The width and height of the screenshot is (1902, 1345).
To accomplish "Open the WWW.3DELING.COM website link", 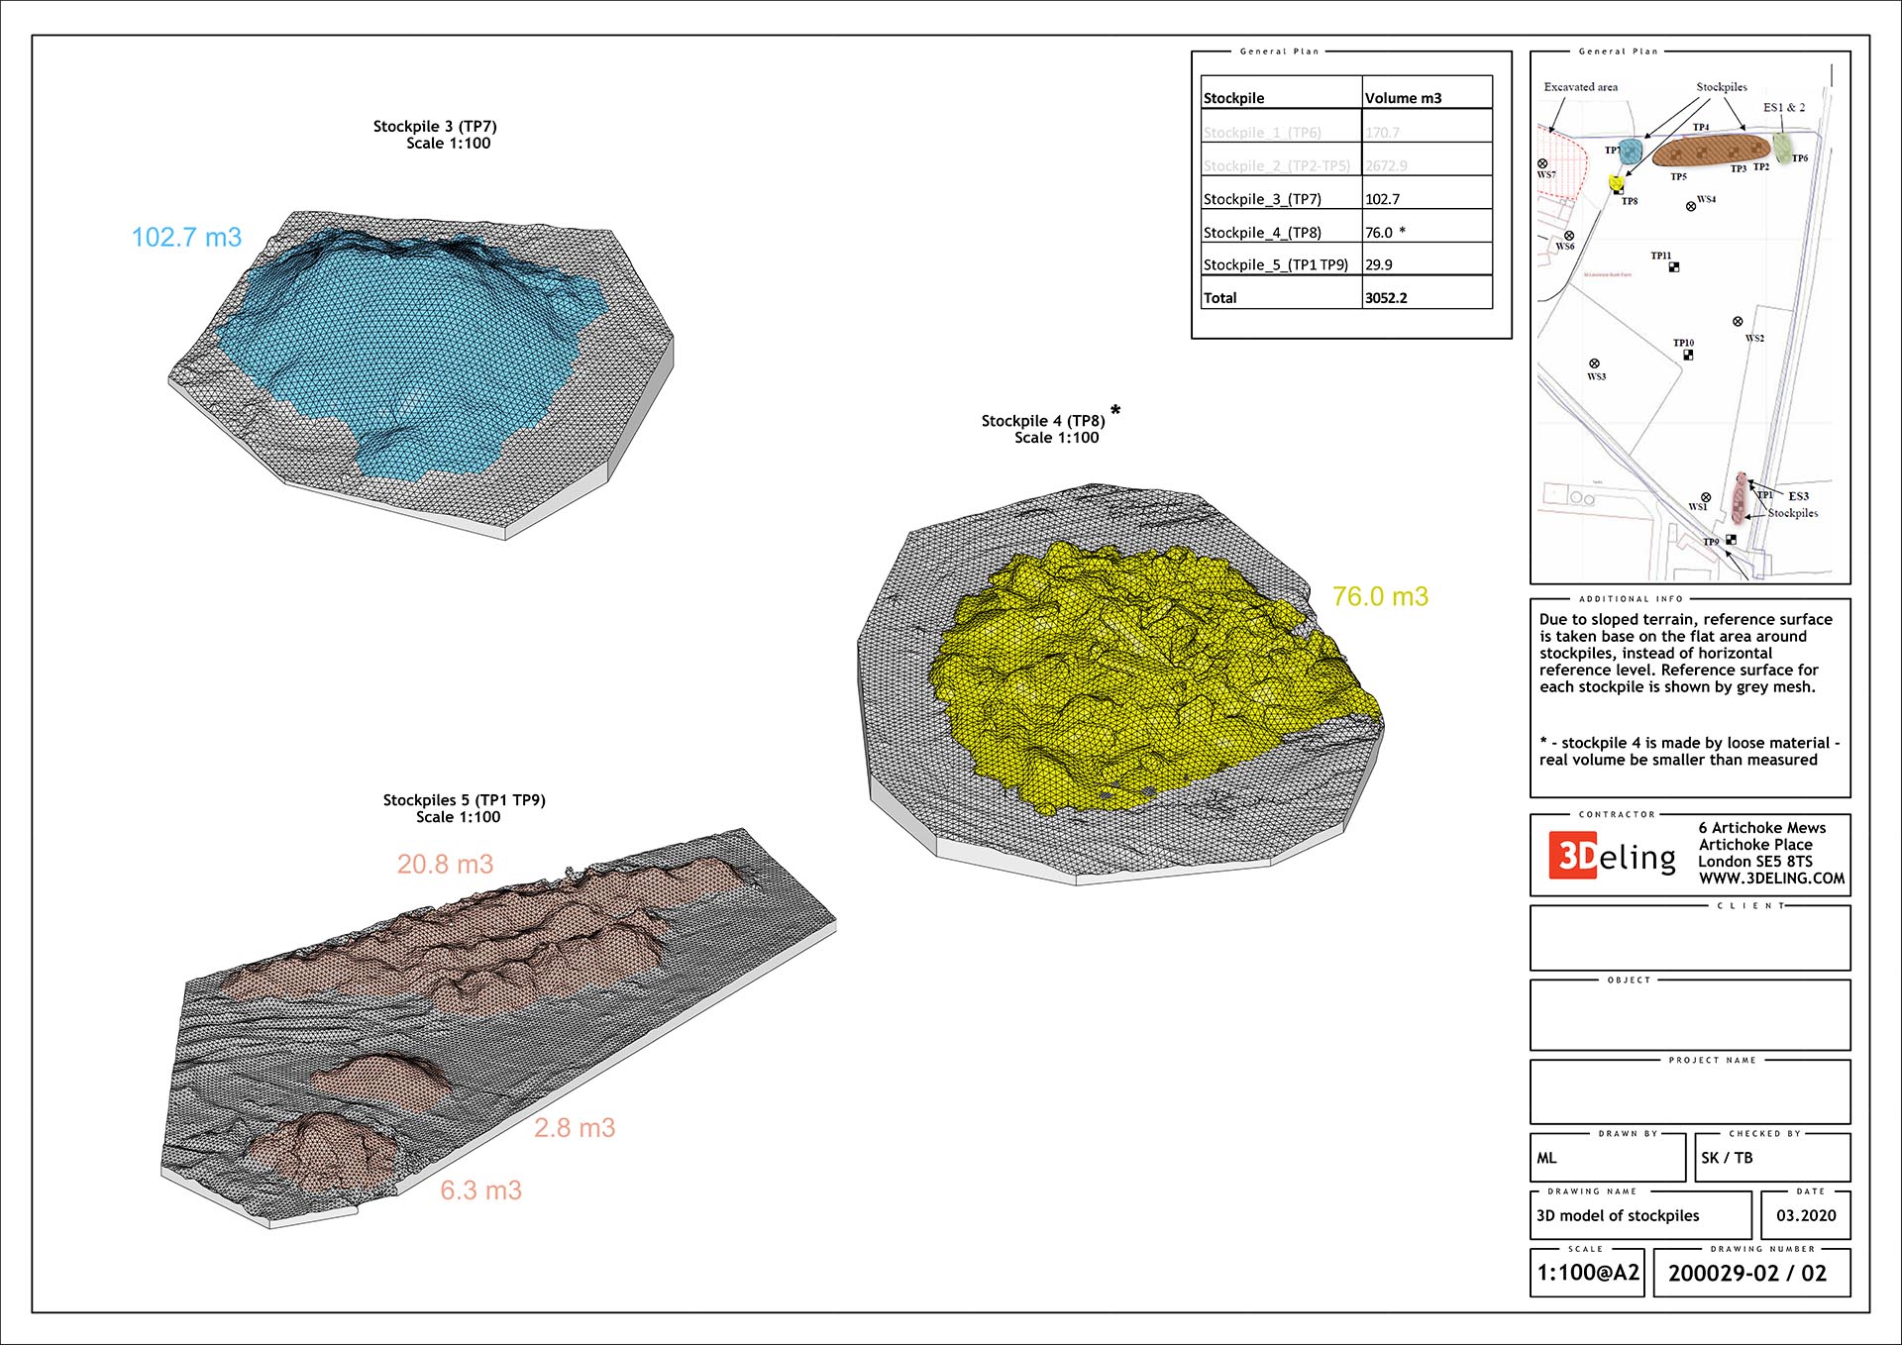I will (x=1771, y=879).
